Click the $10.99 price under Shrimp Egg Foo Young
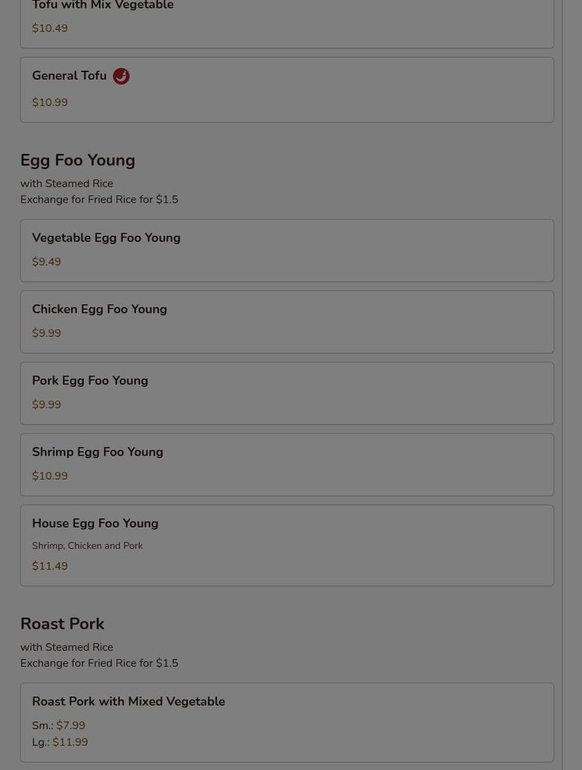The width and height of the screenshot is (582, 770). [50, 476]
